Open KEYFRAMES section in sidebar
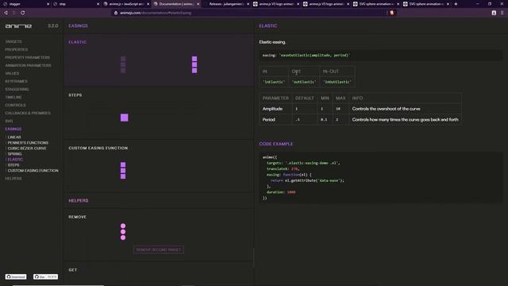508x286 pixels. [16, 81]
